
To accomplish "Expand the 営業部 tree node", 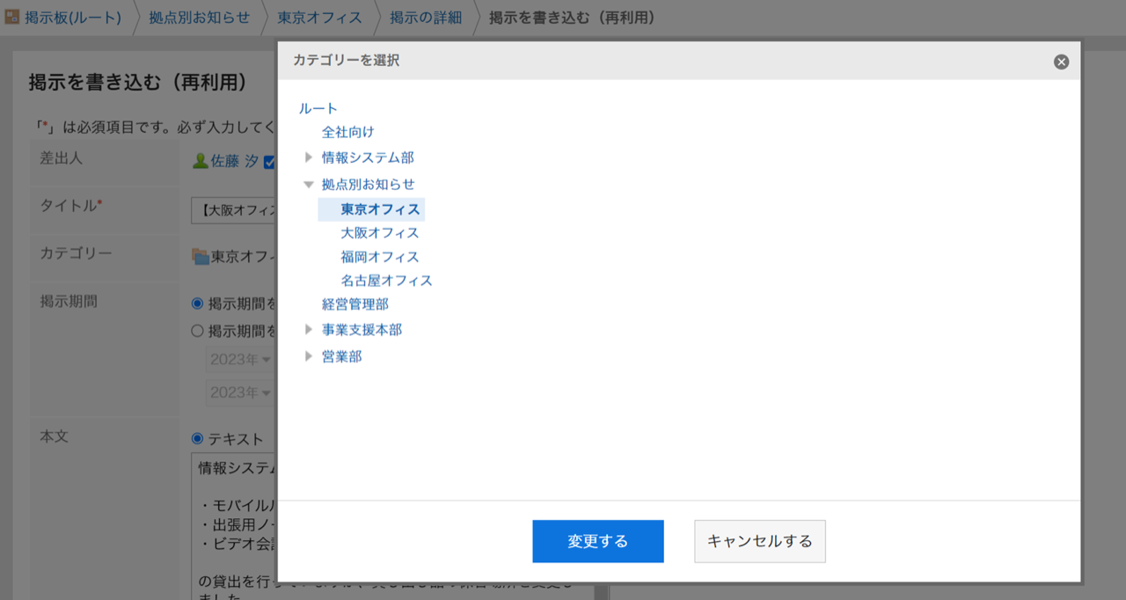I will coord(309,356).
